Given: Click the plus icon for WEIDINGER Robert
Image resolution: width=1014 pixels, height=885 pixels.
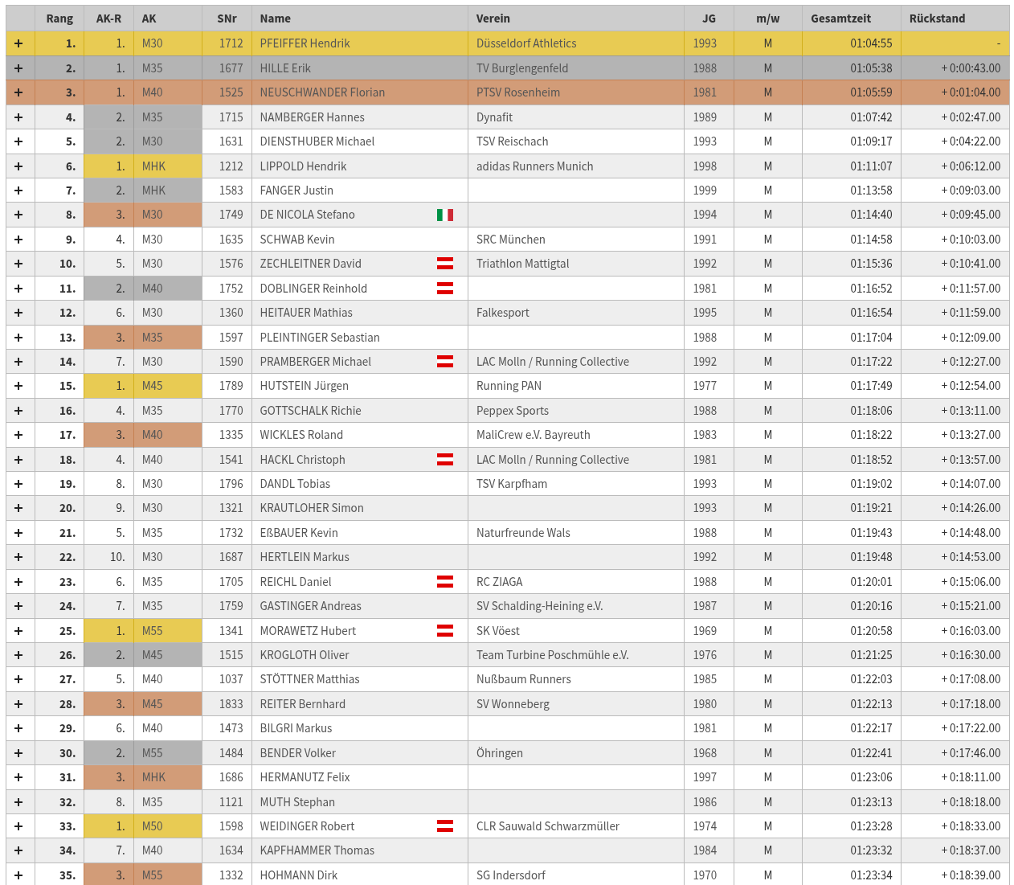Looking at the screenshot, I should coord(18,826).
